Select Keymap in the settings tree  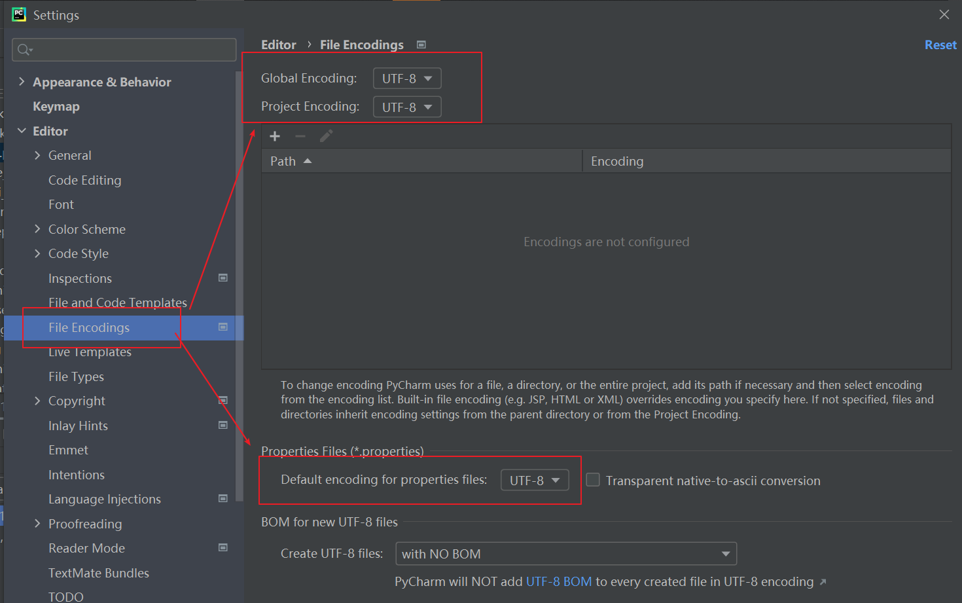(x=56, y=106)
